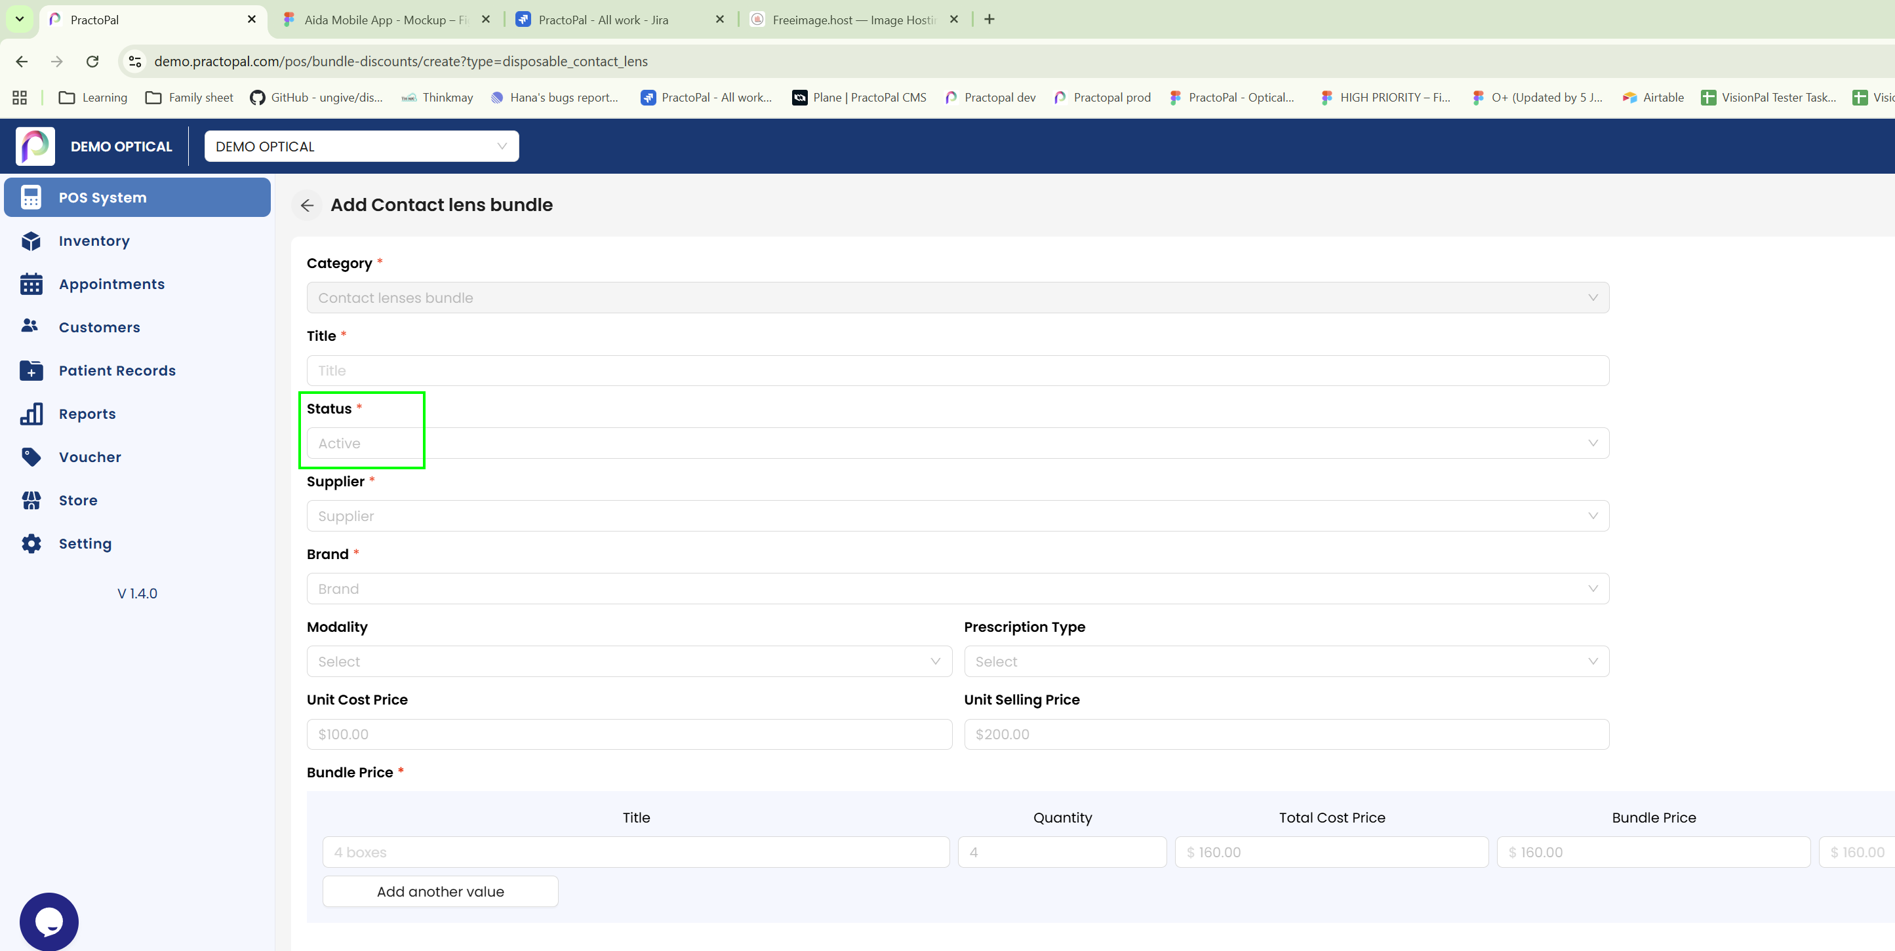Click the Store shop icon
The image size is (1895, 951).
(31, 500)
